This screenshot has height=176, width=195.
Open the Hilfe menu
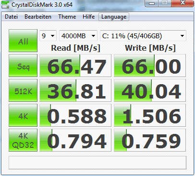pos(88,17)
